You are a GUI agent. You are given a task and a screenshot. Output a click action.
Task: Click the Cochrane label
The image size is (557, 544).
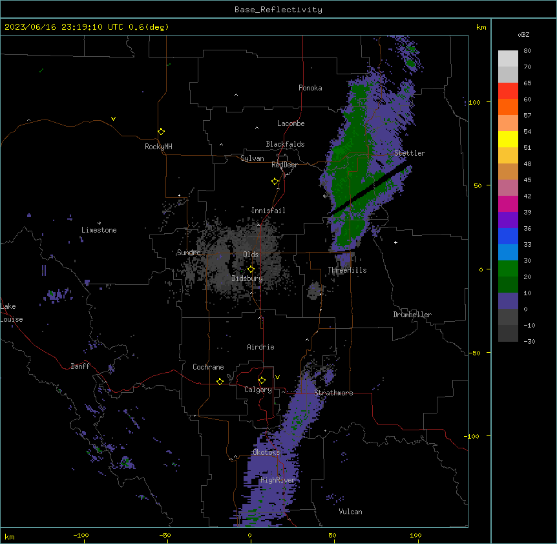coord(208,367)
